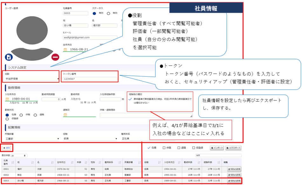302x185 pixels.
Task: Open the 所属部署 department dropdown
Action: point(32,139)
